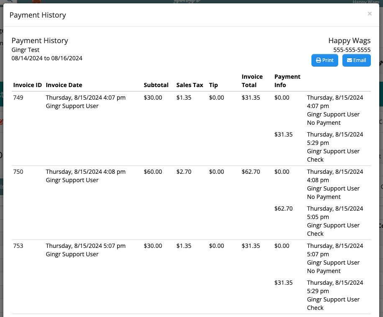
Task: Click the Tip column header
Action: (213, 85)
